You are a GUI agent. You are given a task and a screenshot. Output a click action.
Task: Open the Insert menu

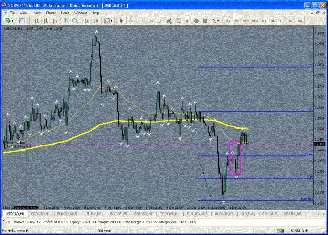point(36,13)
